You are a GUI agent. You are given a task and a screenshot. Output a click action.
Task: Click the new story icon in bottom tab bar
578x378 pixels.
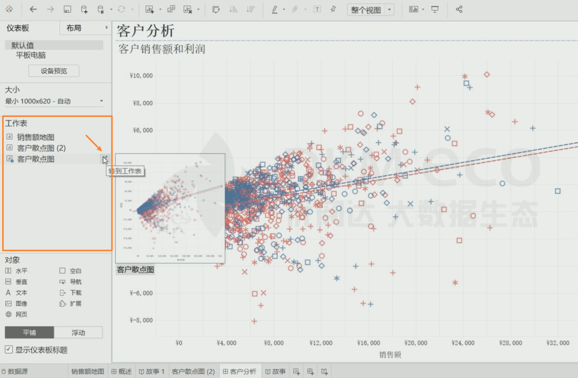(324, 372)
